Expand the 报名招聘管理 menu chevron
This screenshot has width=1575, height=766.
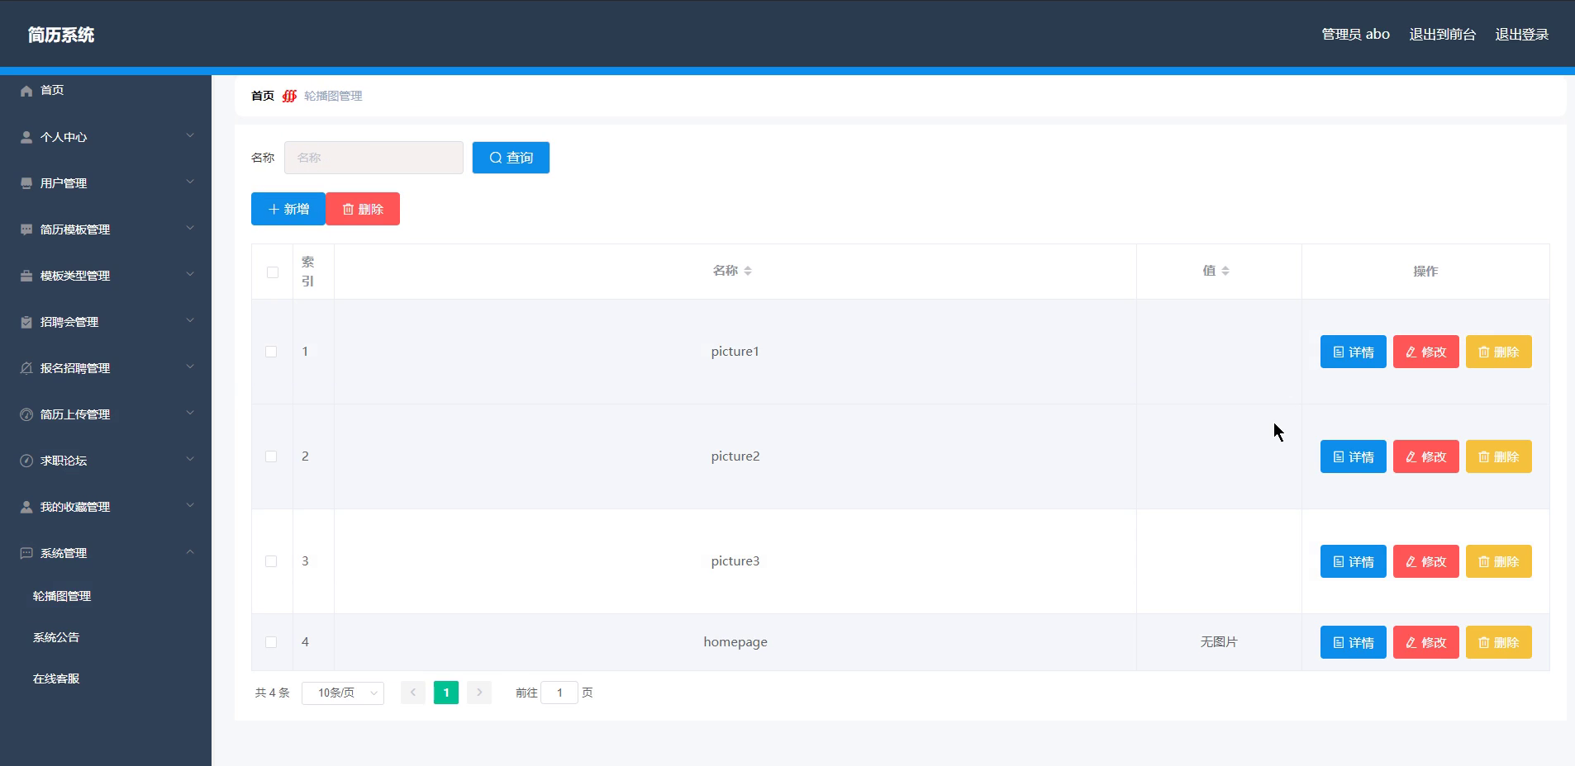[190, 366]
